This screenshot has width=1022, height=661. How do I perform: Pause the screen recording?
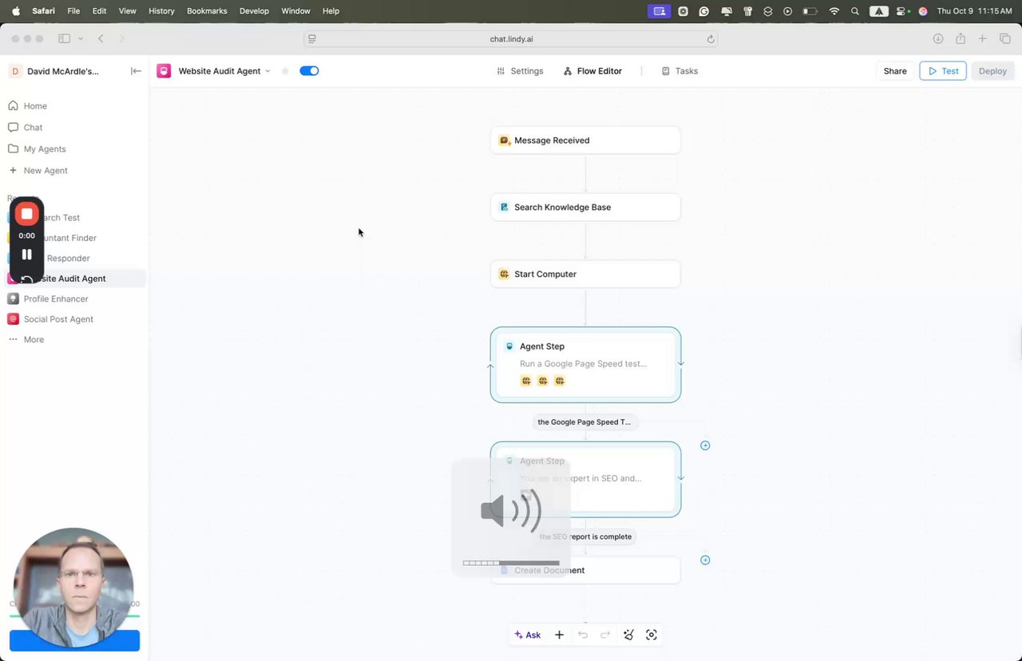point(26,255)
